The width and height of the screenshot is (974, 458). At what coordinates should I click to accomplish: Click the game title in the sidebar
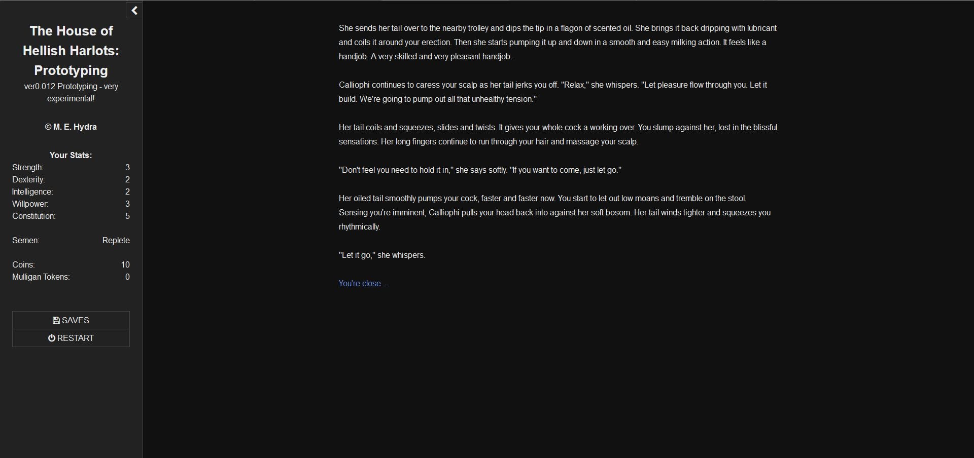coord(71,50)
